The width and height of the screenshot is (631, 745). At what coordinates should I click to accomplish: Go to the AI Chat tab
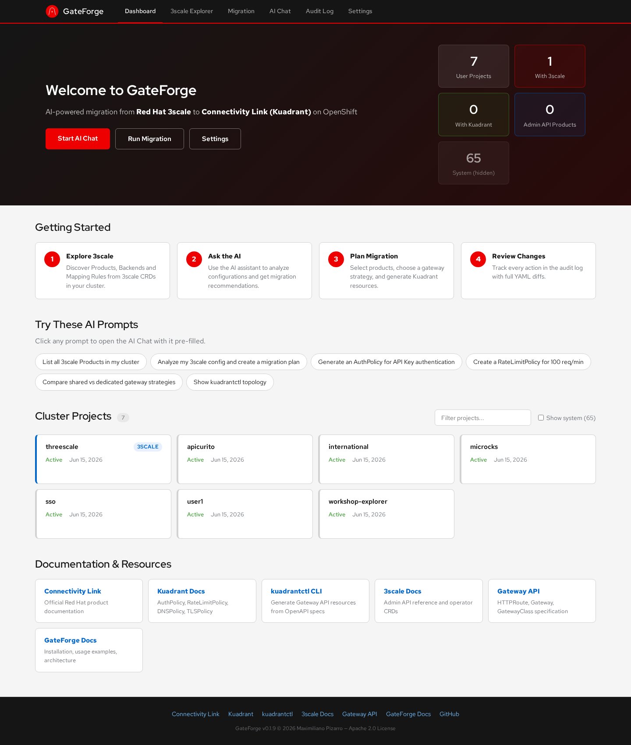pos(280,11)
